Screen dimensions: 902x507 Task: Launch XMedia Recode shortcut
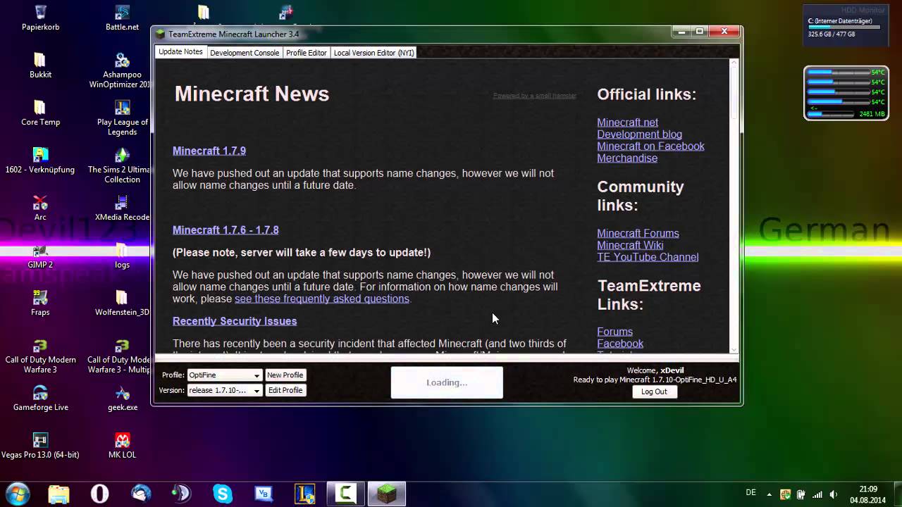coord(122,208)
